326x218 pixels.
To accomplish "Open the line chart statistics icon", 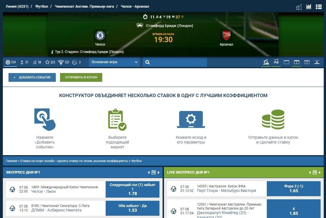I will point(299,7).
